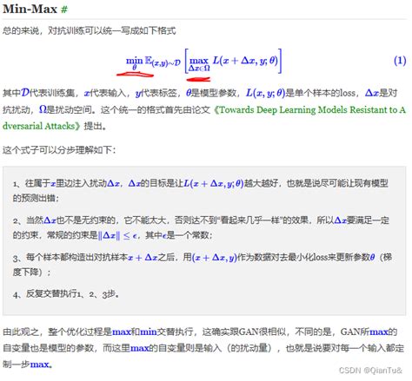Click the script D symbol in description paragraph
This screenshot has height=381, width=412.
pos(25,93)
